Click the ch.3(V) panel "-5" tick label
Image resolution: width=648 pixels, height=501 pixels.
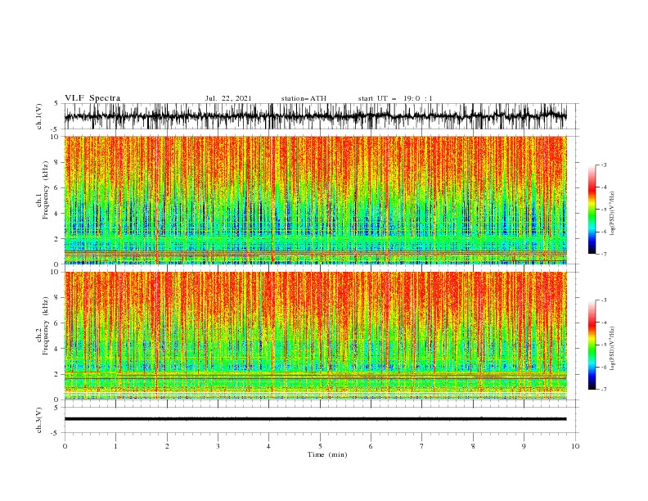pos(56,433)
